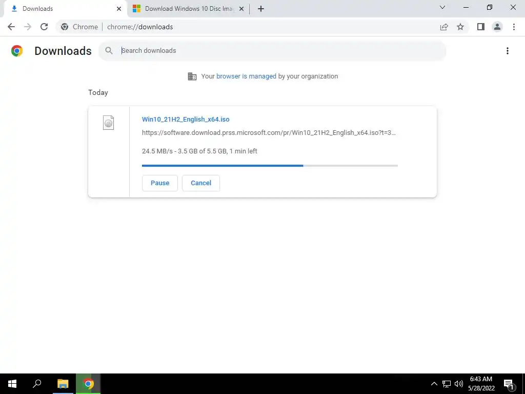Pause the ISO download
Viewport: 525px width, 394px height.
[x=160, y=183]
